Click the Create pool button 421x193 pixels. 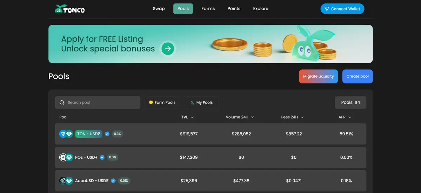pyautogui.click(x=357, y=76)
